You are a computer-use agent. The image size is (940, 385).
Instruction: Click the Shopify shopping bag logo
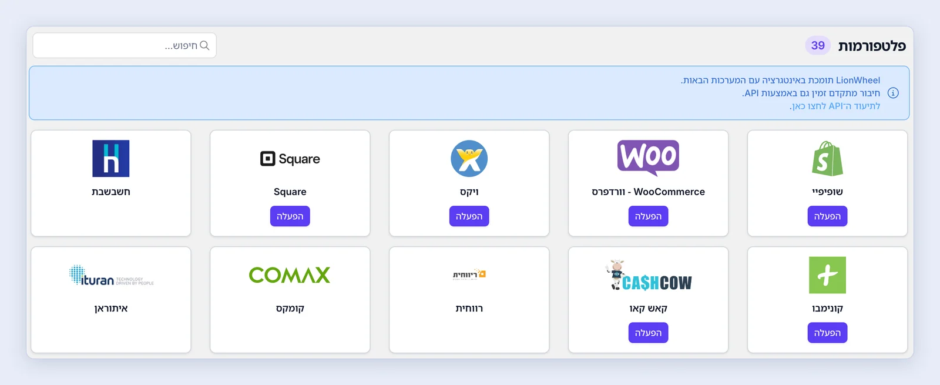827,159
